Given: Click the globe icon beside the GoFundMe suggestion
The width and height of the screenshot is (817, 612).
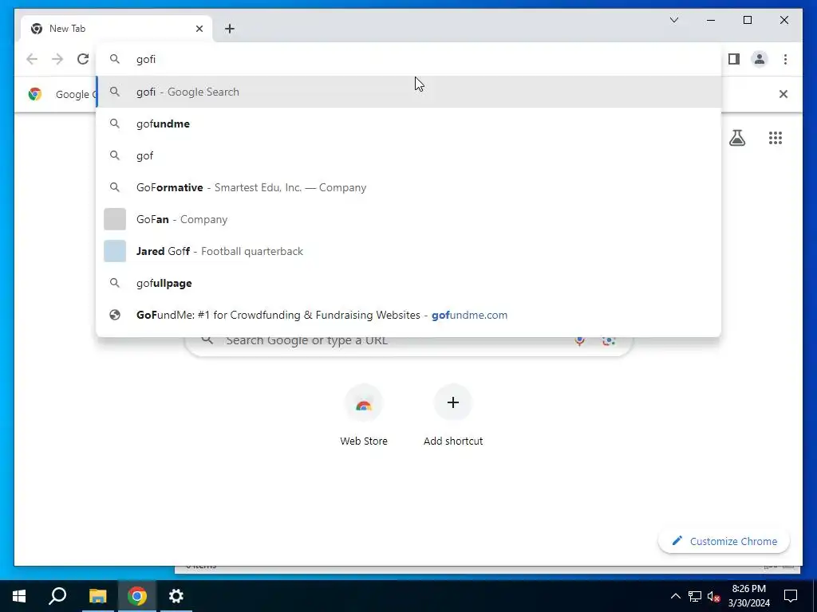Looking at the screenshot, I should pos(115,315).
